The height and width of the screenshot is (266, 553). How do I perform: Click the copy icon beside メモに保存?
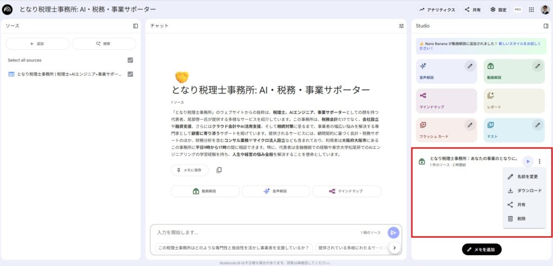tap(219, 170)
